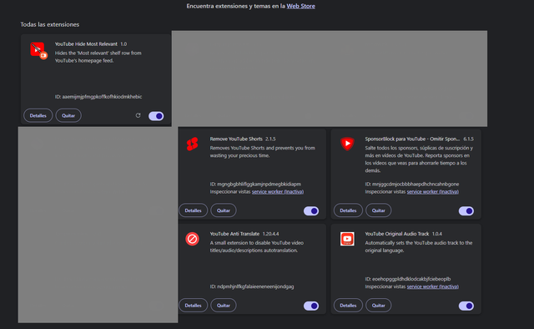The image size is (534, 329).
Task: Click version 1.20.4.4 of Anti Translate
Action: (x=270, y=234)
